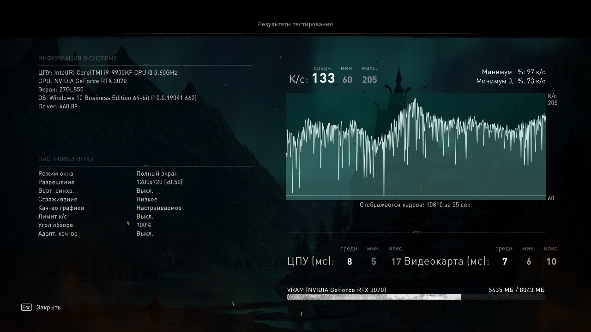Select the minimum FPS value 60 beside К/с

(x=347, y=80)
